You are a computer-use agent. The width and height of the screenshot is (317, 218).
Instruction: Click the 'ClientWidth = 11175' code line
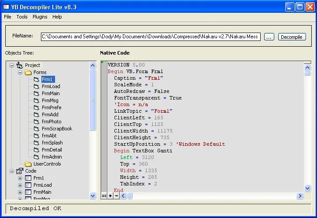pos(143,131)
